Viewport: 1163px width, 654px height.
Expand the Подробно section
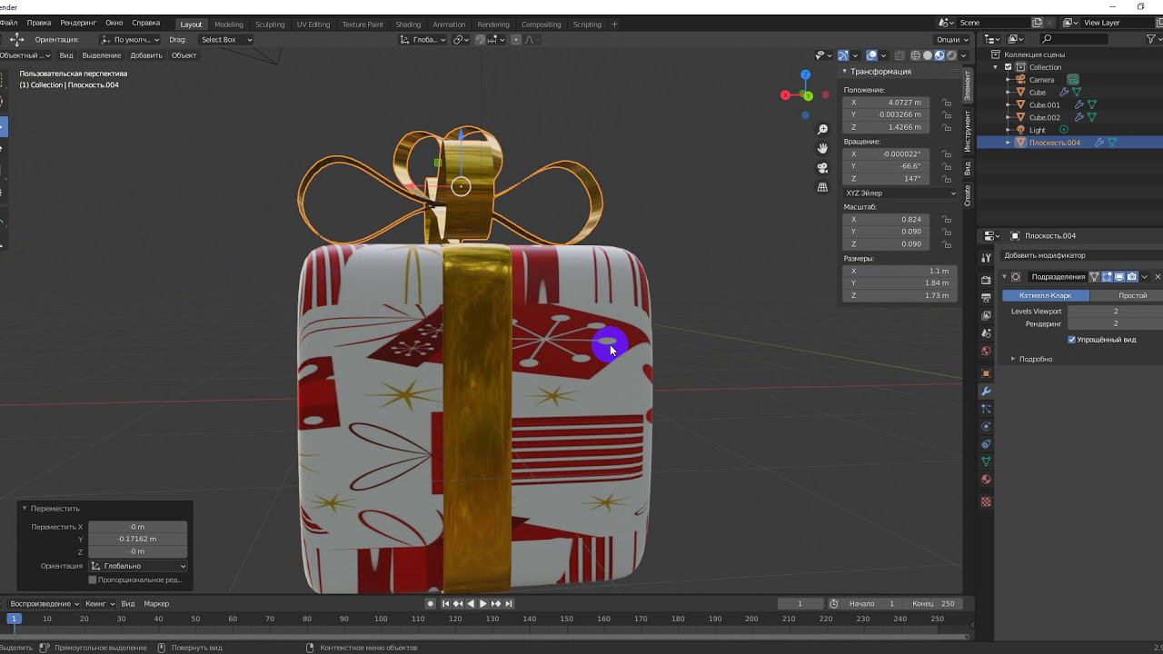point(1034,359)
